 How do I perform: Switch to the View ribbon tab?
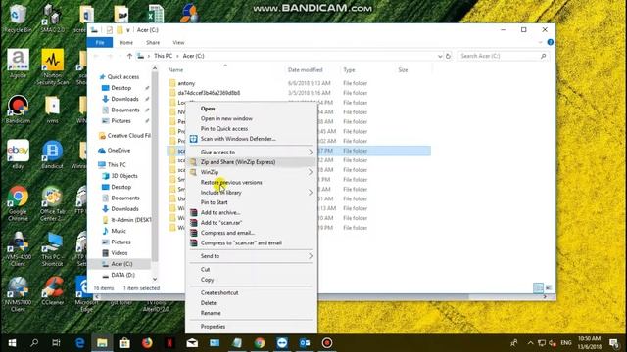click(x=178, y=42)
